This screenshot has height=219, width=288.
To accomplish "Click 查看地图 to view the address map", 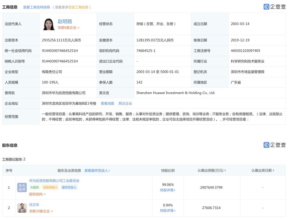I will pos(107,103).
